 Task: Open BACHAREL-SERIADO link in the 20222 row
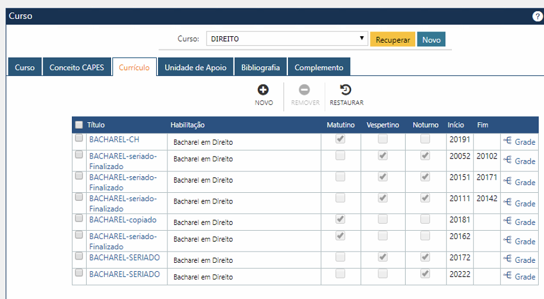tap(125, 274)
